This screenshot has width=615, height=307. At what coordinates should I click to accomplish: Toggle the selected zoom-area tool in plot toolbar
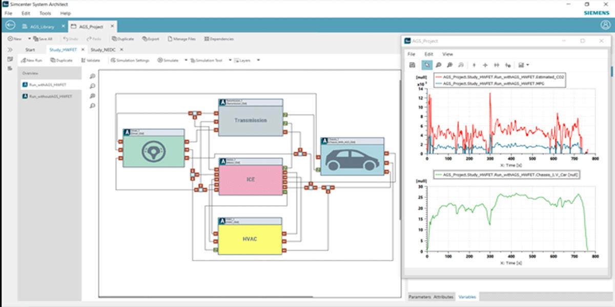(x=427, y=65)
